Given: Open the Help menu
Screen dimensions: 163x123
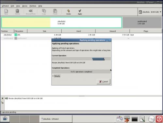Looking at the screenshot, I should click(x=40, y=6).
